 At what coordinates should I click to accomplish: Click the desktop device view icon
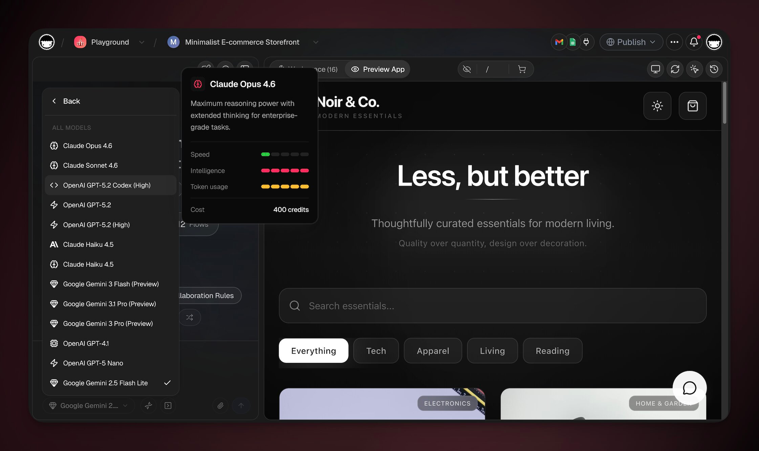[655, 69]
